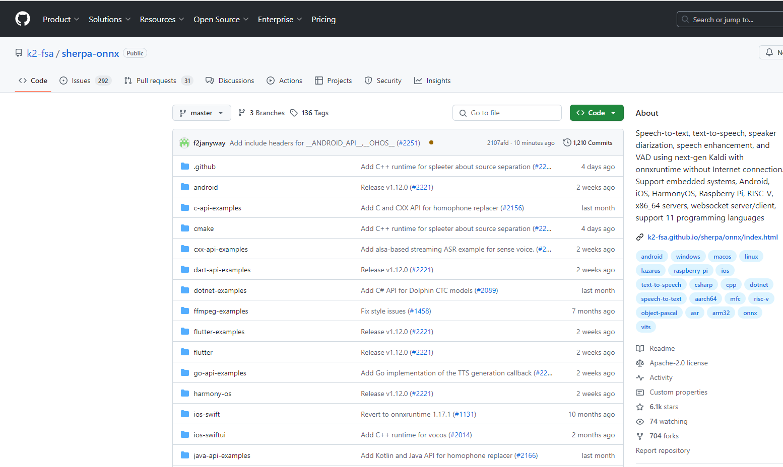
Task: Open the green Code dropdown button
Action: [597, 113]
